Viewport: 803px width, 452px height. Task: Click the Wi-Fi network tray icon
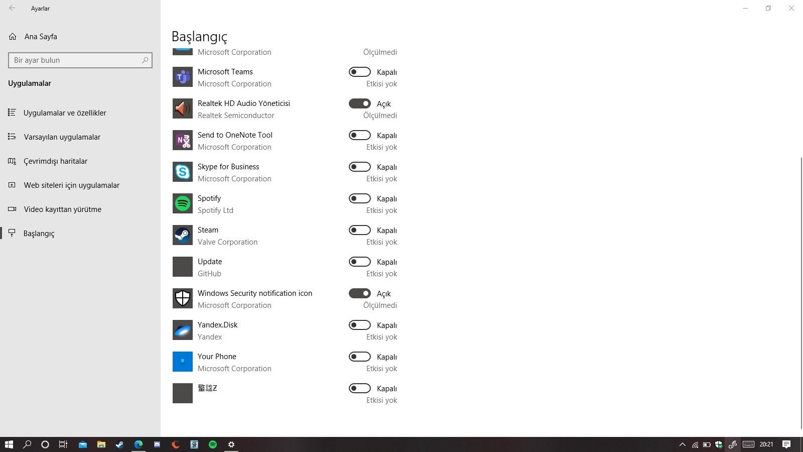pos(695,444)
